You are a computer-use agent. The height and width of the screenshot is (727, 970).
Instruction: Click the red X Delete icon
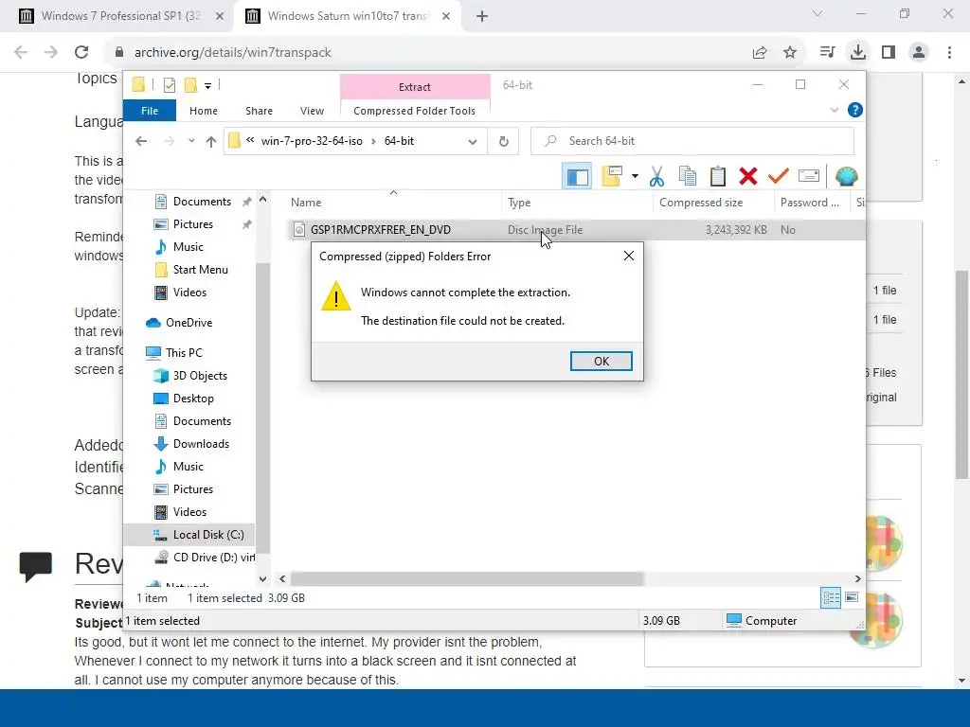click(748, 176)
